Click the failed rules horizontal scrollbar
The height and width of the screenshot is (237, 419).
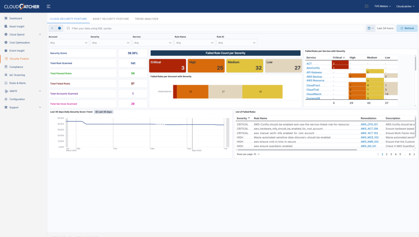click(x=297, y=150)
